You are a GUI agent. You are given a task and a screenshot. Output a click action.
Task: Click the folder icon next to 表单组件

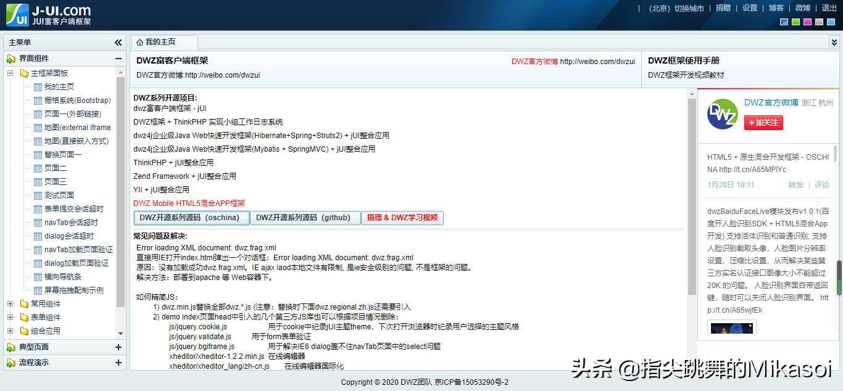tap(24, 318)
